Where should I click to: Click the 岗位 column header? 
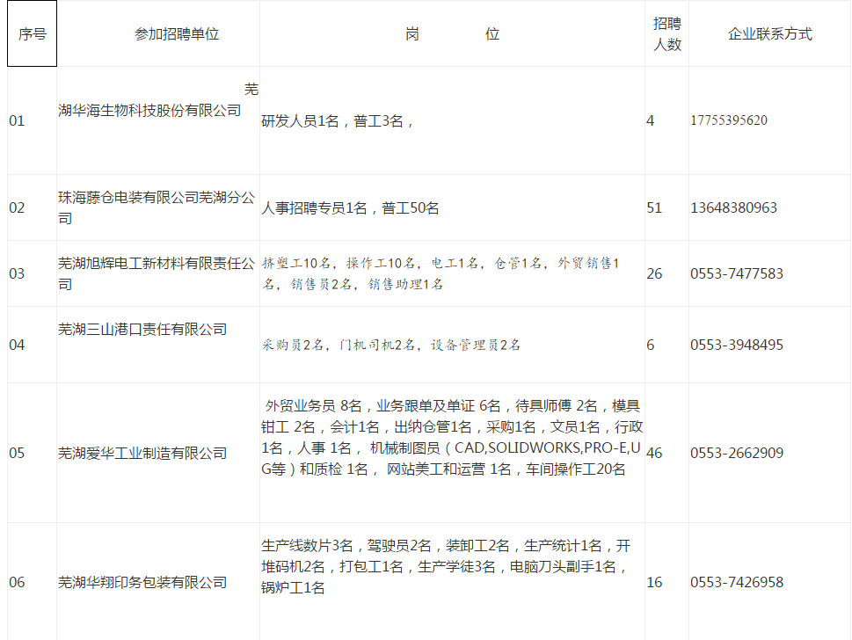click(x=452, y=34)
